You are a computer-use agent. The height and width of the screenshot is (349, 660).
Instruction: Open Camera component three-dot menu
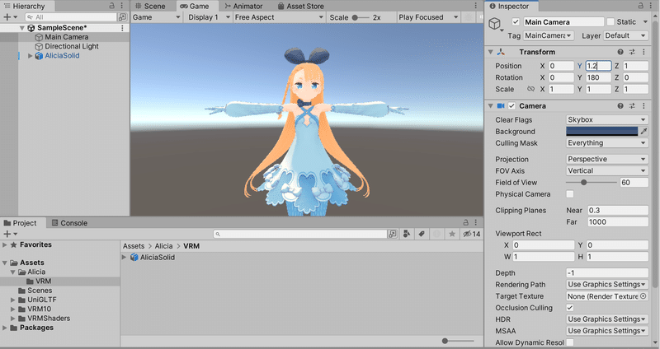pyautogui.click(x=643, y=106)
